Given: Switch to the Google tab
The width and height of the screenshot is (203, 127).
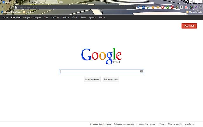Looking at the screenshot, I should coord(14,2).
